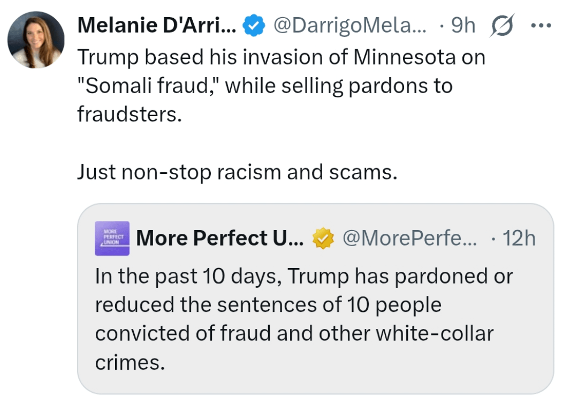
Task: Click the Grok slashed-circle icon
Action: pyautogui.click(x=500, y=26)
